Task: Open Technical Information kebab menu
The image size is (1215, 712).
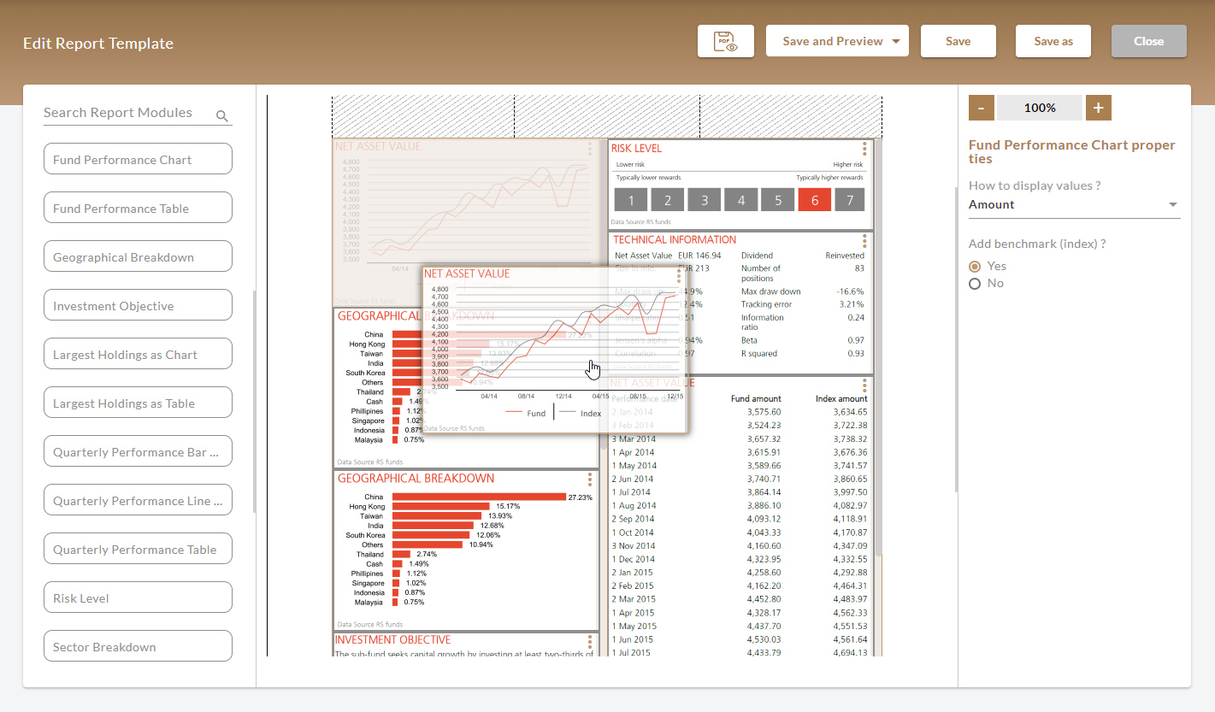Action: [864, 240]
